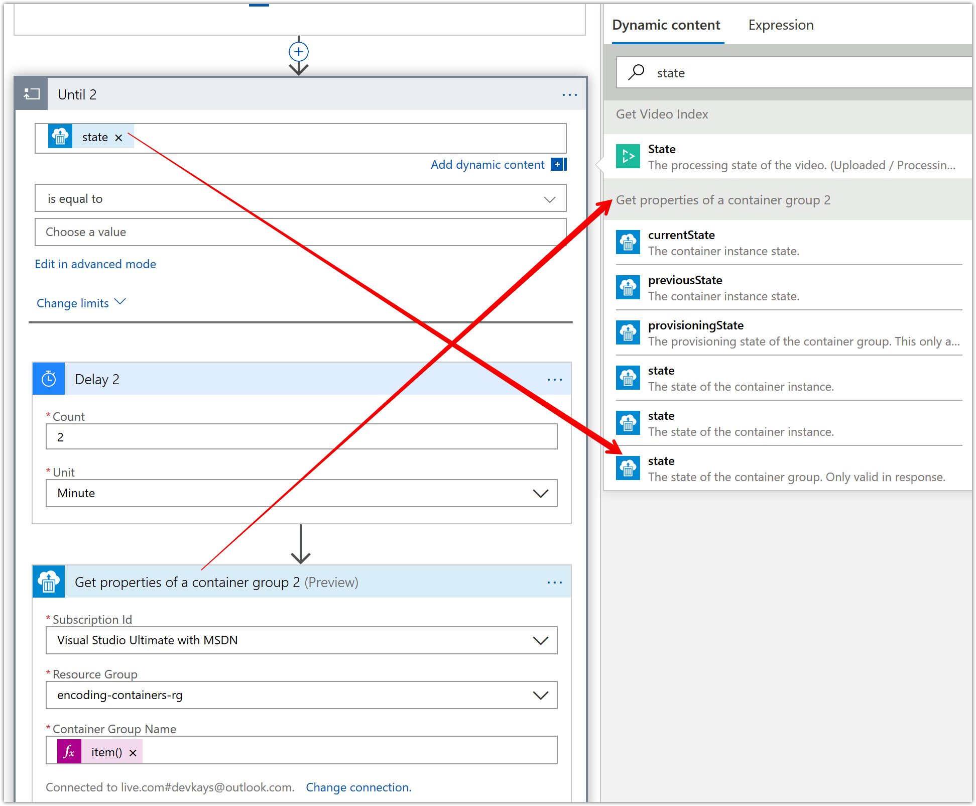
Task: Open the Until 2 ellipsis menu
Action: (570, 94)
